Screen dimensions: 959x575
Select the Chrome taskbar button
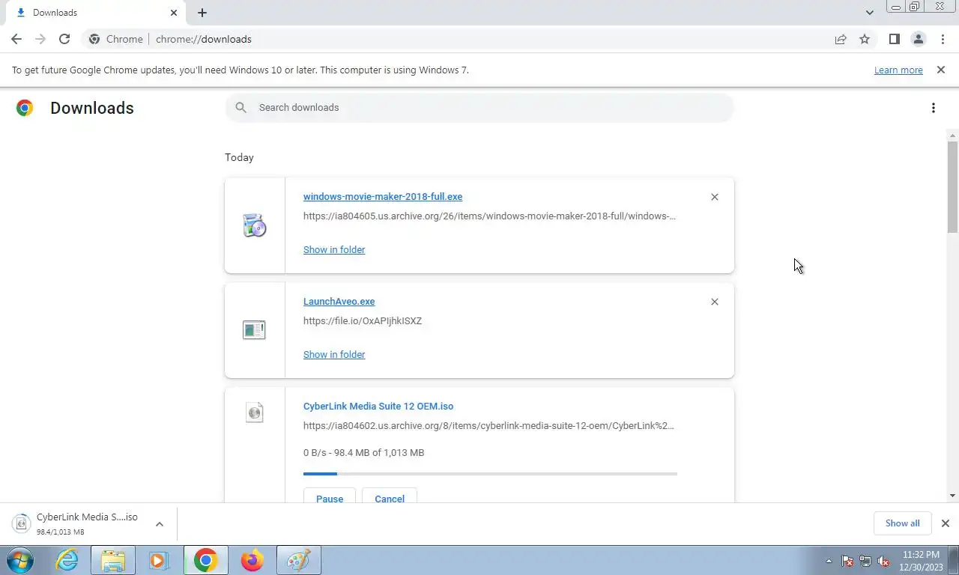point(205,560)
